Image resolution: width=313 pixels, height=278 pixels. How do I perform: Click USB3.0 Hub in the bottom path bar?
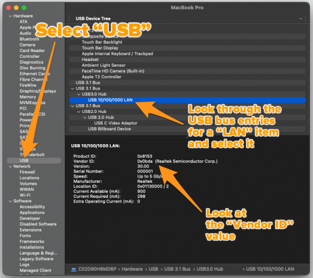pos(210,268)
